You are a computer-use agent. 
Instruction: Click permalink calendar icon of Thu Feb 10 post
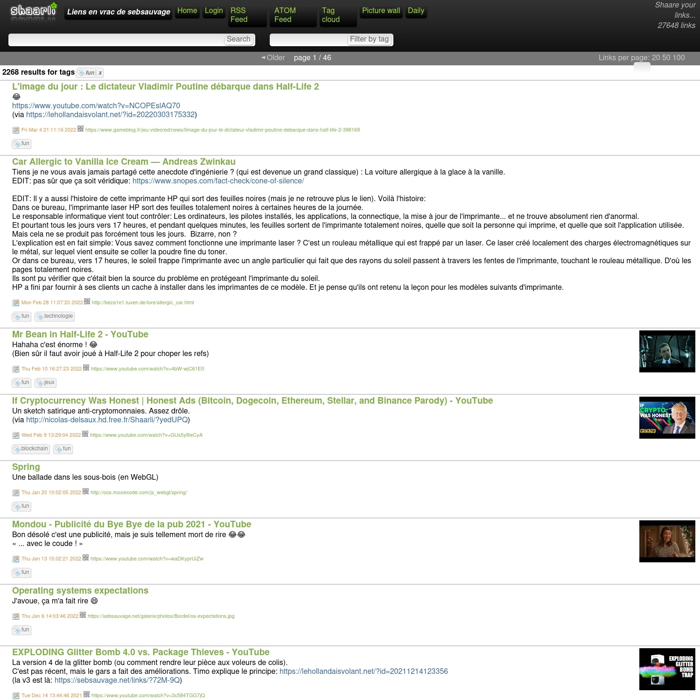[x=16, y=369]
